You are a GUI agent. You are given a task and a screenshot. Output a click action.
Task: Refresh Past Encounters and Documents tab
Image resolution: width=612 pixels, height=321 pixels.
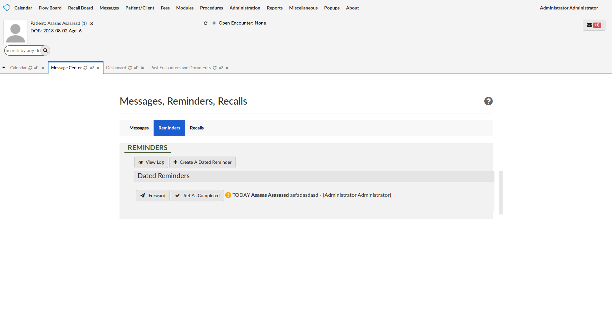(215, 68)
